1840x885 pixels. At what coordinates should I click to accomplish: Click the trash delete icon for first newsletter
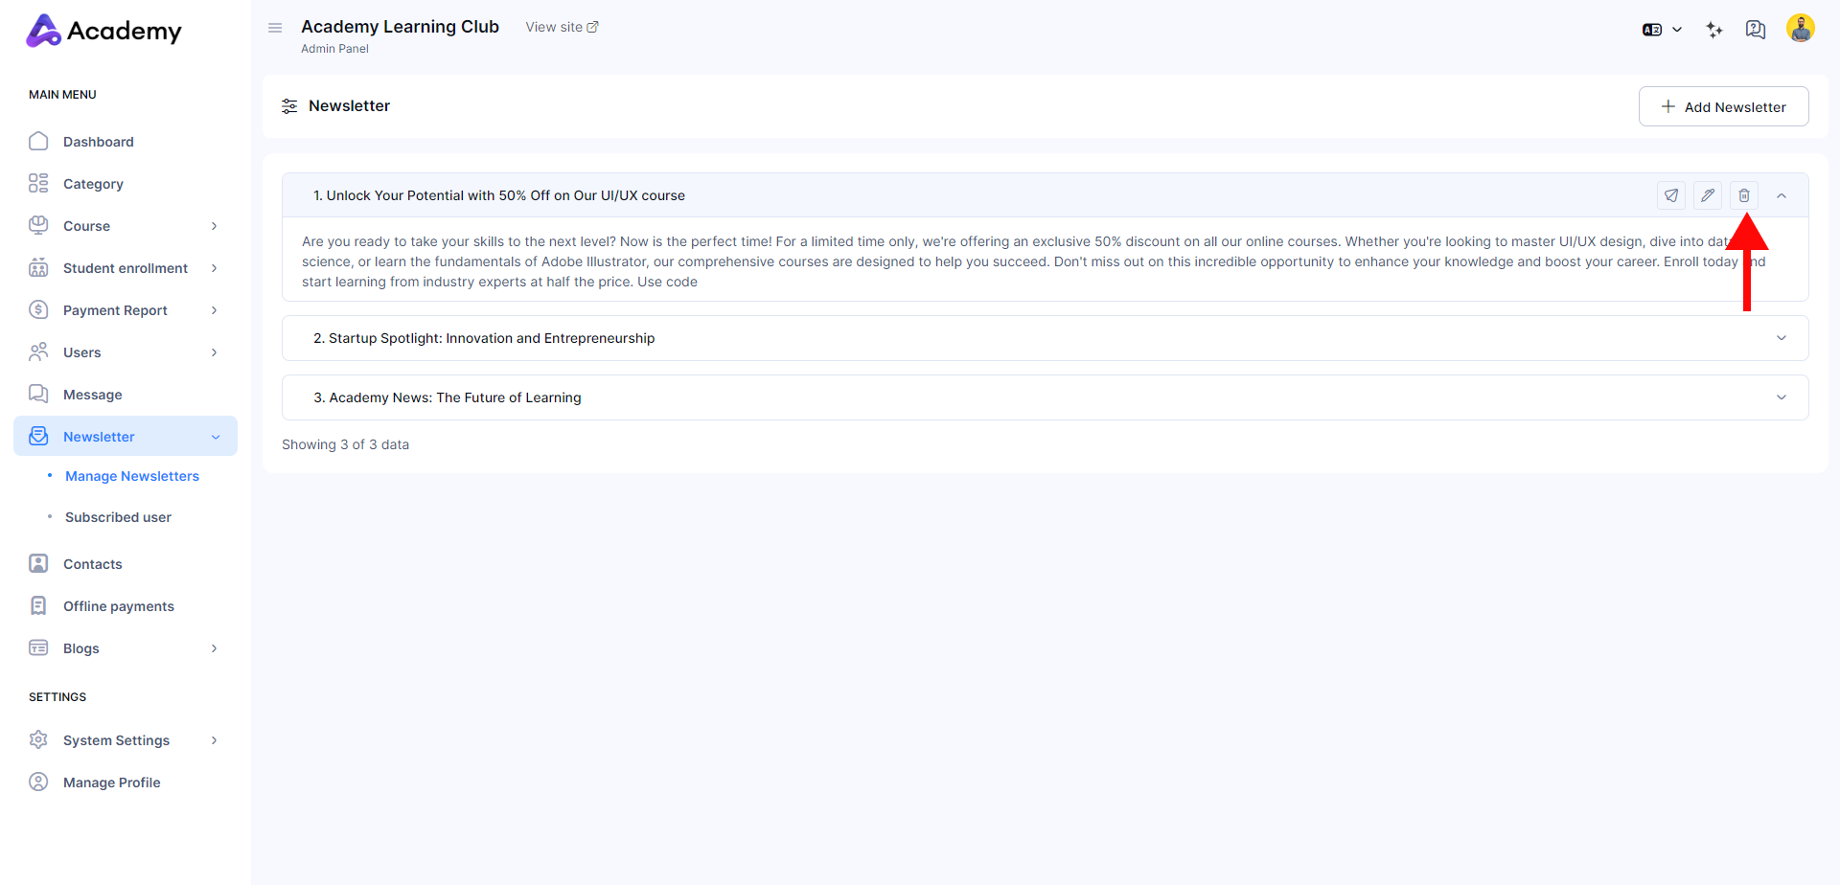click(x=1743, y=195)
